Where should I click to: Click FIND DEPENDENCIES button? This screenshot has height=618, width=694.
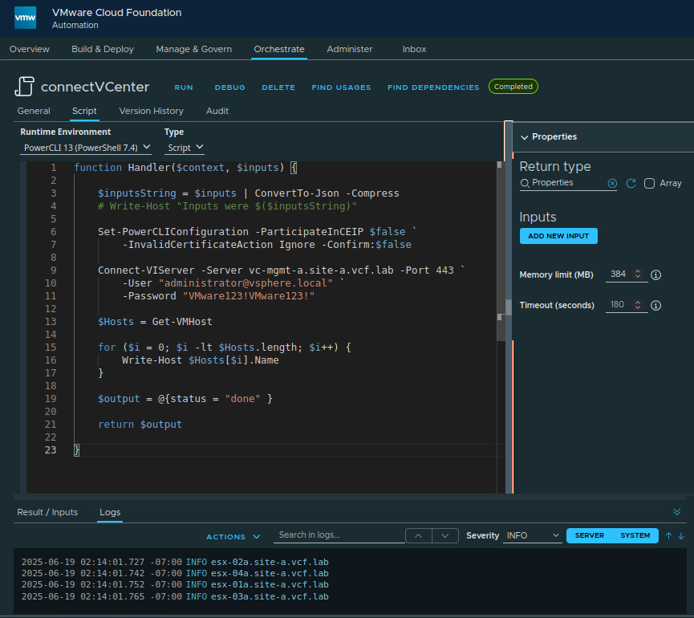click(433, 87)
